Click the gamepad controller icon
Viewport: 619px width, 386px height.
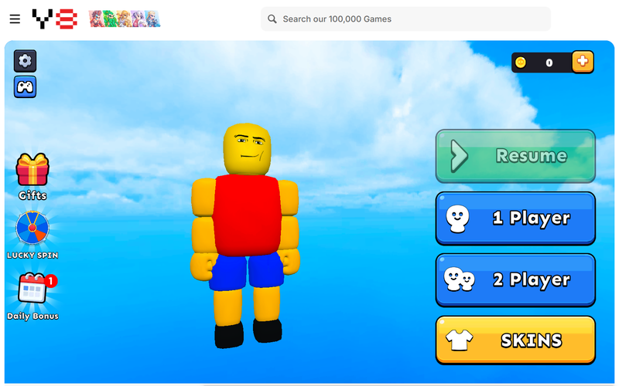tap(25, 87)
